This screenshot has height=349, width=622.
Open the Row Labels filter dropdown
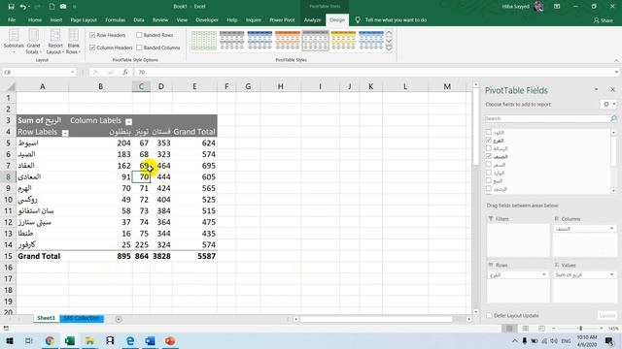pyautogui.click(x=65, y=133)
